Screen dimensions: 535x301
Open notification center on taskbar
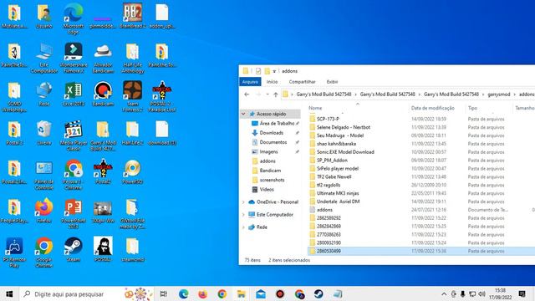(x=522, y=293)
